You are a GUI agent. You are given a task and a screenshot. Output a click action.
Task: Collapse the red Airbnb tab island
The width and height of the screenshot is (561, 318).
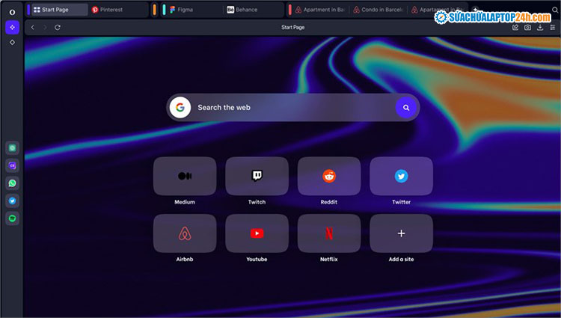290,10
